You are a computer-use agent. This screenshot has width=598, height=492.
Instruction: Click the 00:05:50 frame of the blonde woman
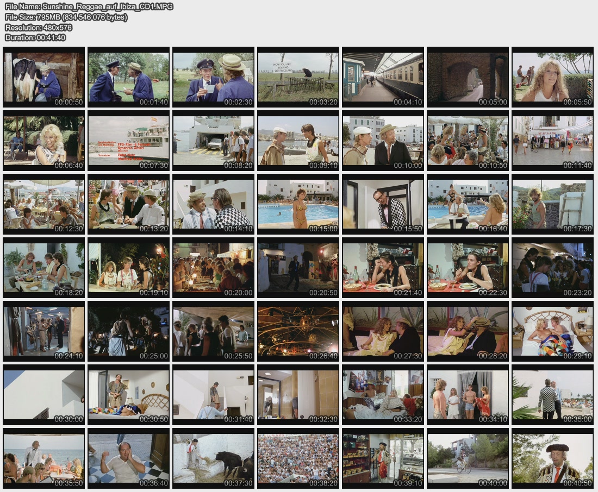pos(552,77)
